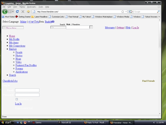Click the search submit button beside field
Image resolution: width=166 pixels, height=125 pixels.
(x=91, y=27)
